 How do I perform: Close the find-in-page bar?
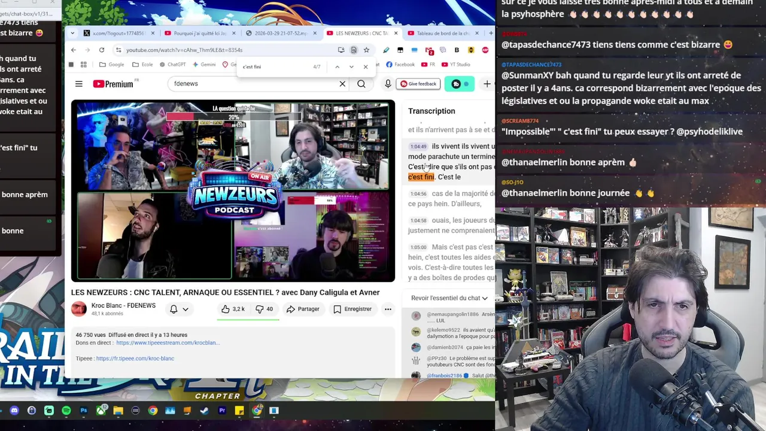[x=366, y=66]
